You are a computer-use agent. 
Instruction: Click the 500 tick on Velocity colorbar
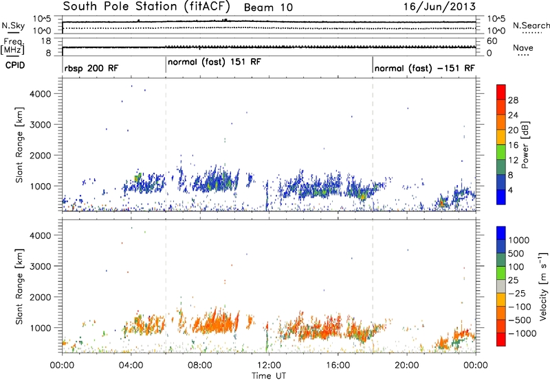[516, 254]
